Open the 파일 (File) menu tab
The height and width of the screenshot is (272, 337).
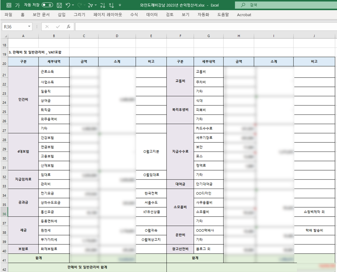8,15
